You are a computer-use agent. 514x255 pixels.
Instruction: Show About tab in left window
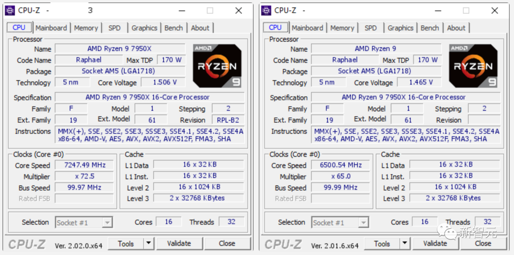tap(200, 28)
